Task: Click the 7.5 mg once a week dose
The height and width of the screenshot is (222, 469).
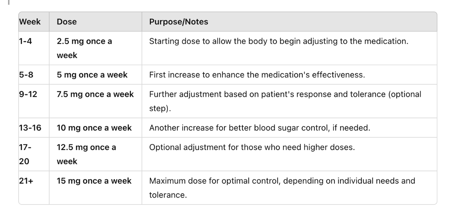Action: click(x=95, y=94)
